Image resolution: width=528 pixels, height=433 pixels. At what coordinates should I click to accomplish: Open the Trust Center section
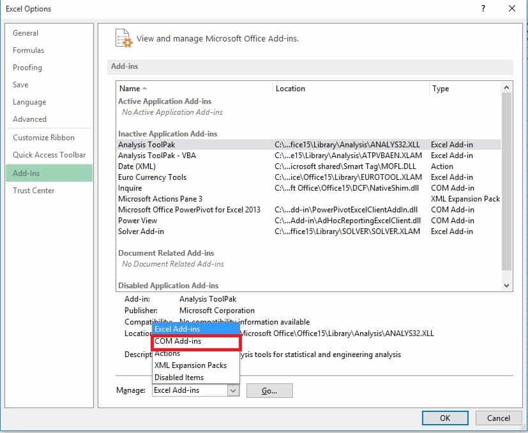click(33, 190)
